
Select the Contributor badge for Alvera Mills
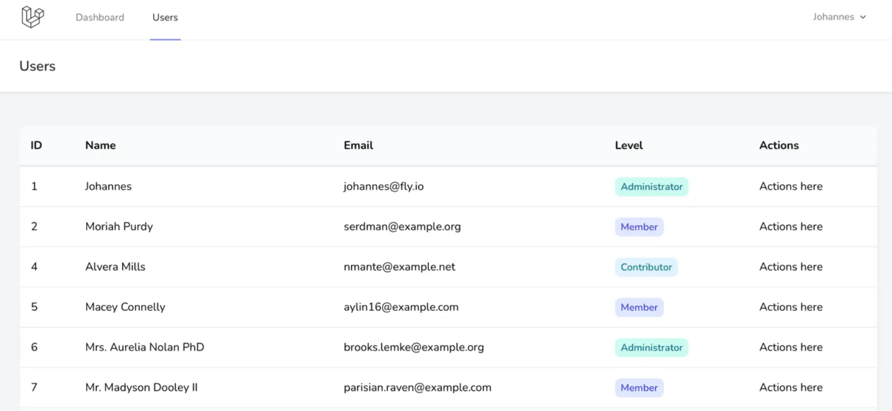(x=646, y=267)
